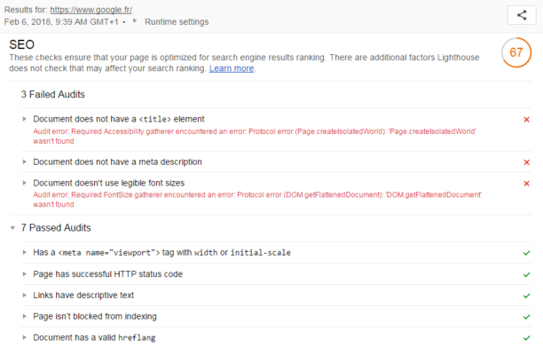Screen dimensions: 543x347
Task: Click green checkmark beside blocked from indexing audit
Action: click(527, 317)
